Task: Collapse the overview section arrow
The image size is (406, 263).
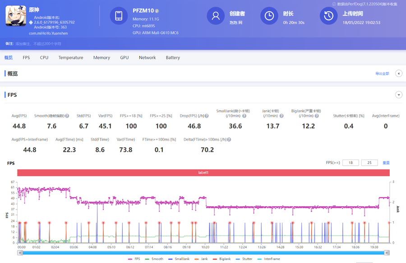Action: 398,73
